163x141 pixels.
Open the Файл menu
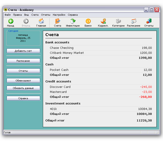pyautogui.click(x=8, y=15)
